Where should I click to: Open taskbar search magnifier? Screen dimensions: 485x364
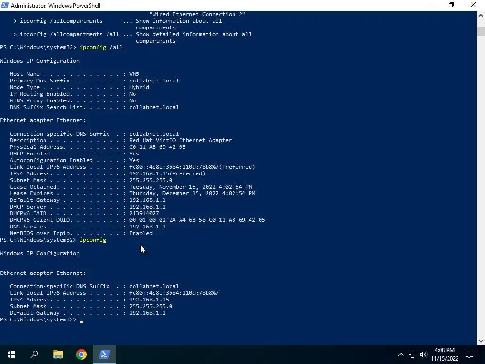click(34, 355)
